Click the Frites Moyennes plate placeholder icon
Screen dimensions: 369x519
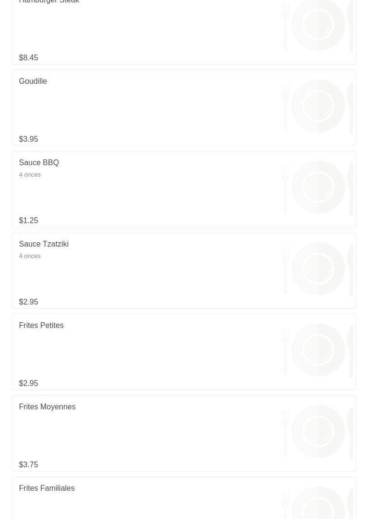tap(318, 431)
